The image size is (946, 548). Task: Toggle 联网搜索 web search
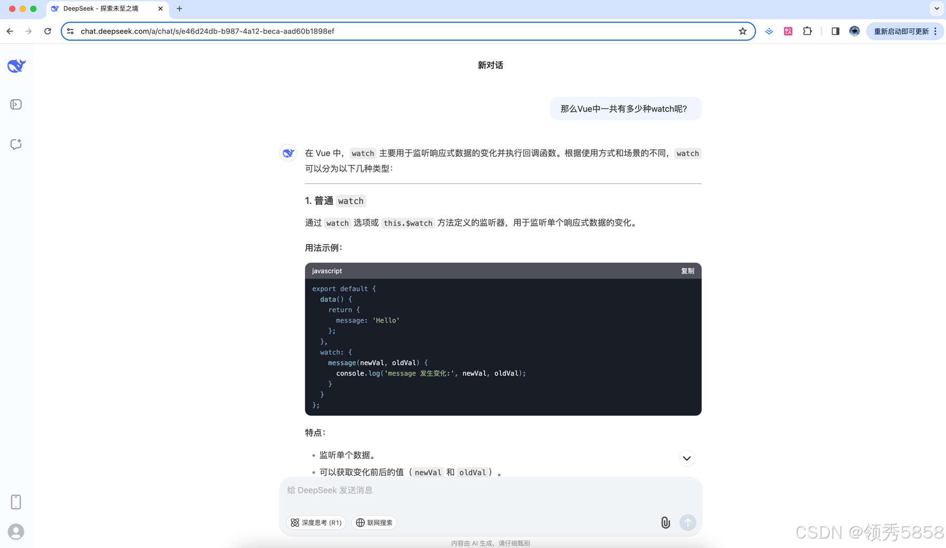pos(374,522)
